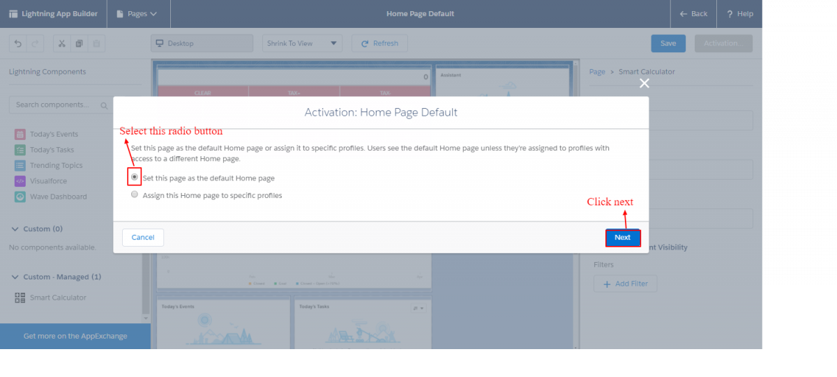
Task: Open the Shrink To View dropdown
Action: pyautogui.click(x=303, y=43)
